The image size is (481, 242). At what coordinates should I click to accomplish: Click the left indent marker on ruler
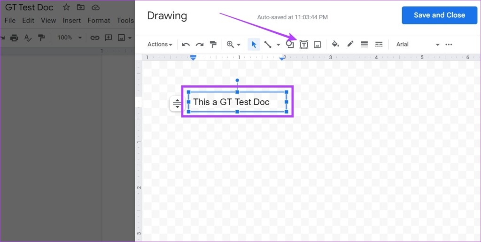point(193,58)
